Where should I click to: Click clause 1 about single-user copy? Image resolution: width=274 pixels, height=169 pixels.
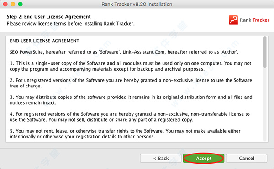pyautogui.click(x=131, y=66)
